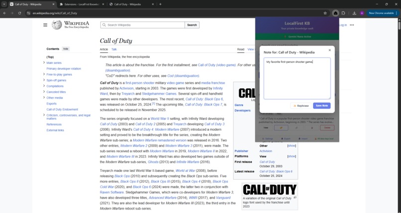Hide the Contents sidebar
Screen dimensions: 401x213
(66, 49)
